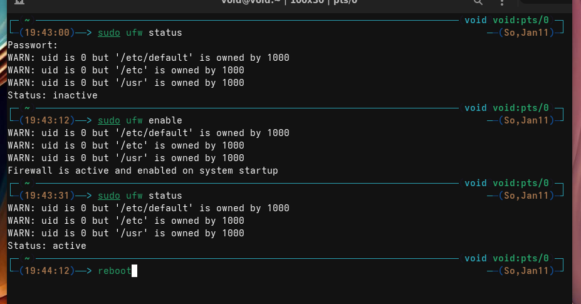Click the Firewall is active output line

click(x=143, y=170)
